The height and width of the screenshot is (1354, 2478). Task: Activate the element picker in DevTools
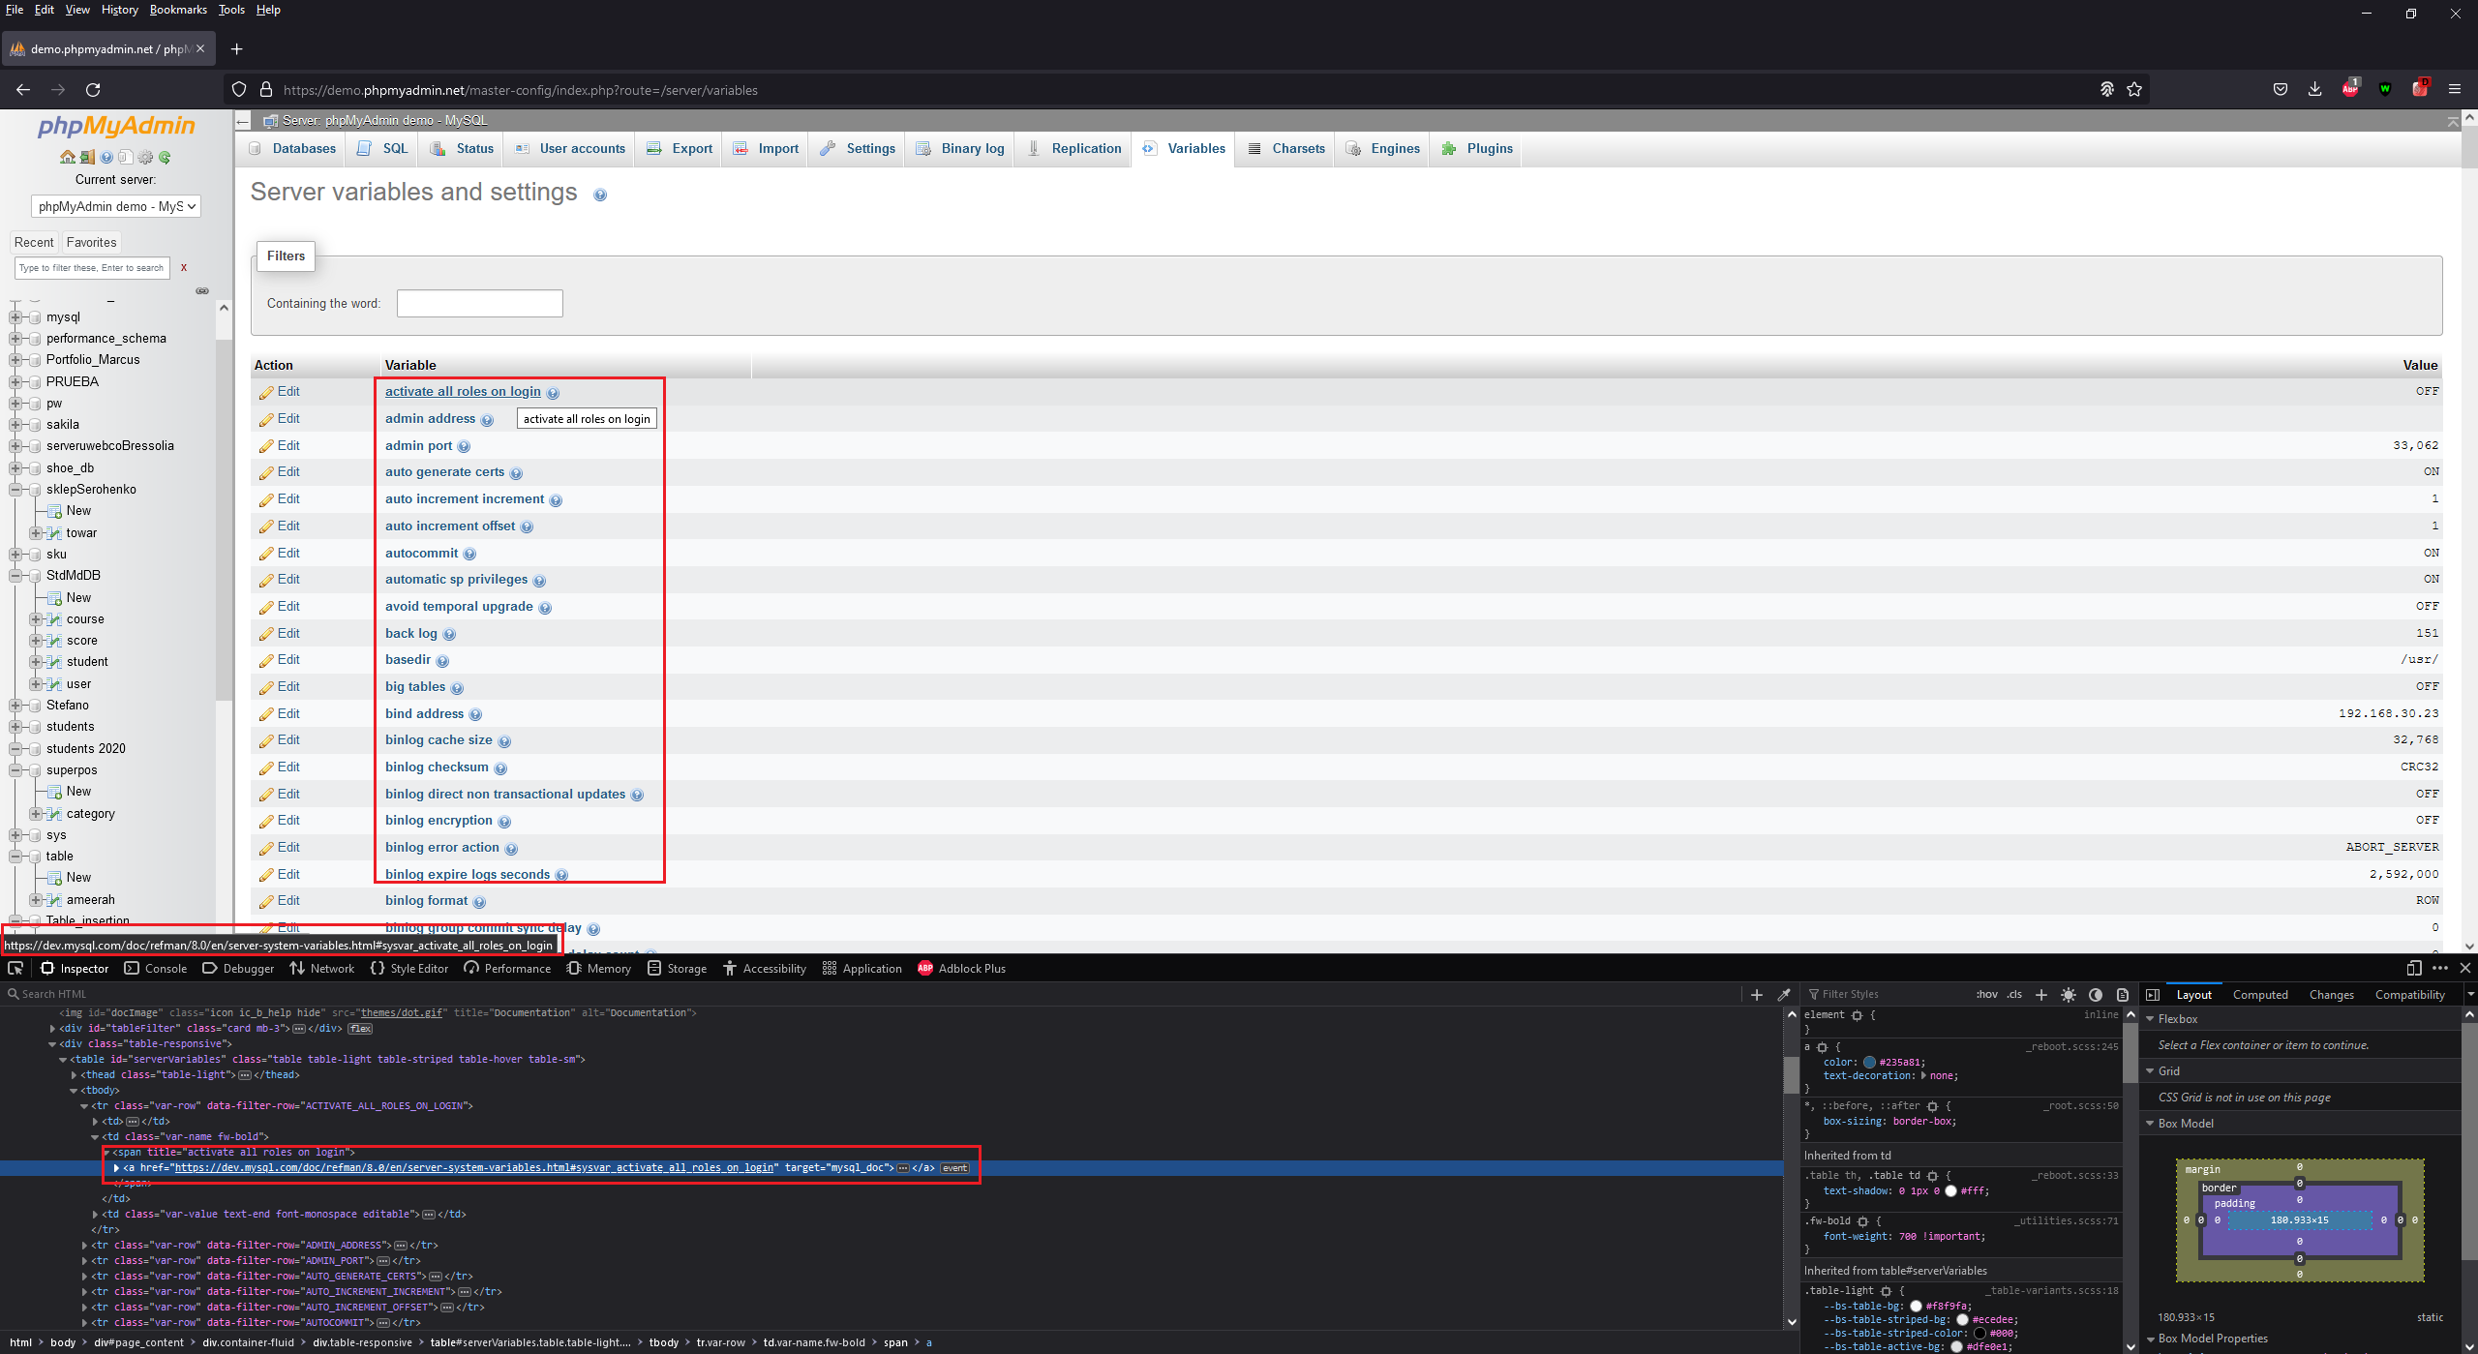pos(15,968)
